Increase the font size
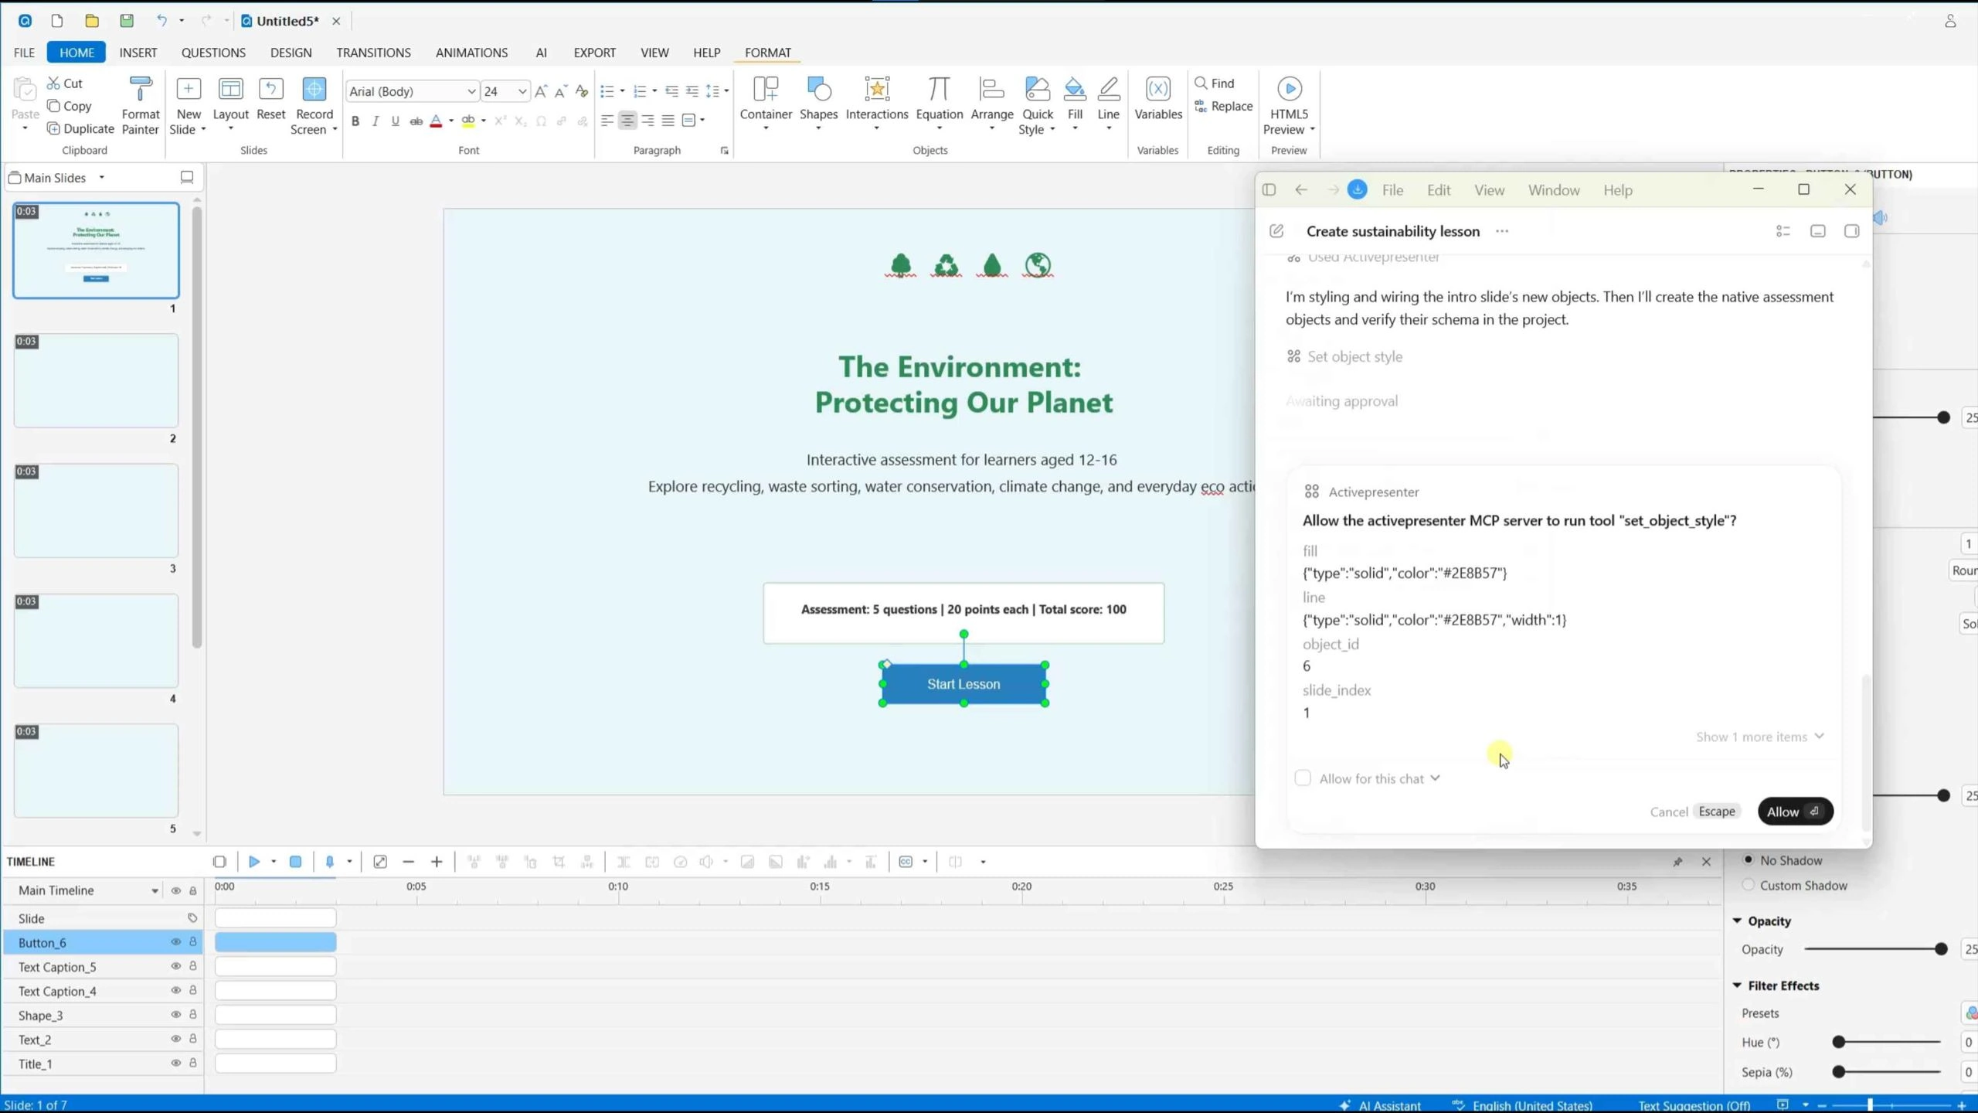This screenshot has height=1113, width=1978. click(x=541, y=92)
